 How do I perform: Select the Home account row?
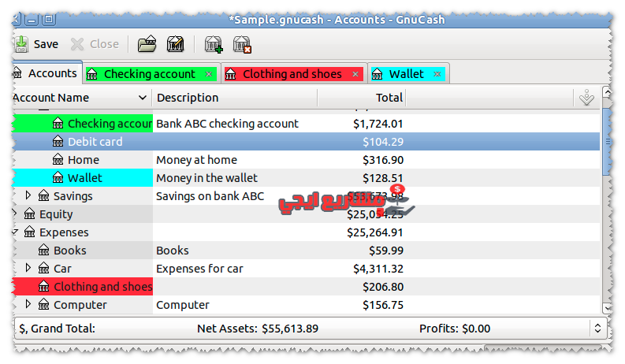306,160
